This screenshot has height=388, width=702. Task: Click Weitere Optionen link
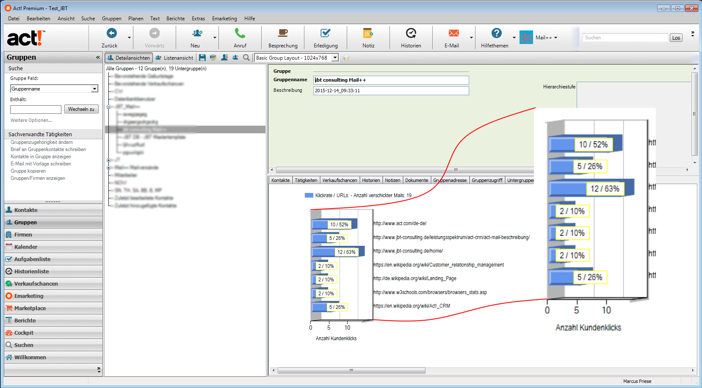(x=31, y=120)
